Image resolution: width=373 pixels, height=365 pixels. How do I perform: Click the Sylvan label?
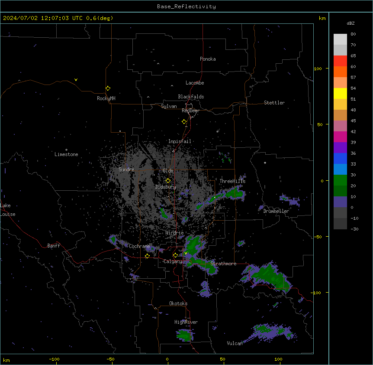[x=169, y=106]
